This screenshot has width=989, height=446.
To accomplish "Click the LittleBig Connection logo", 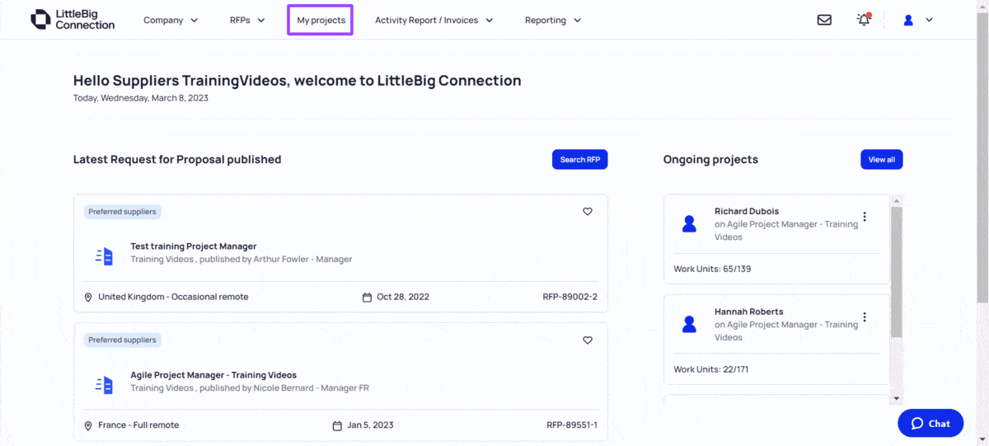I will tap(73, 20).
